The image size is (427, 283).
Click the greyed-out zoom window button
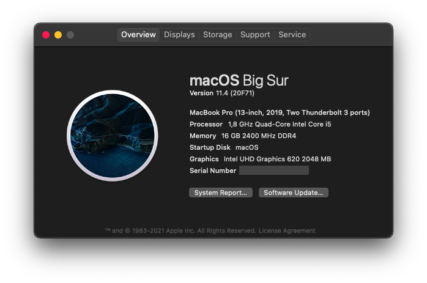(x=70, y=35)
